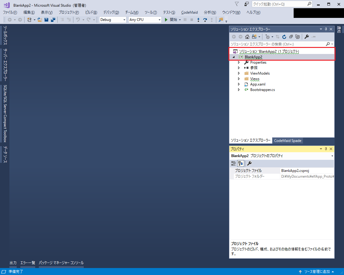Open the ツールボックス side tab

[x=5, y=35]
